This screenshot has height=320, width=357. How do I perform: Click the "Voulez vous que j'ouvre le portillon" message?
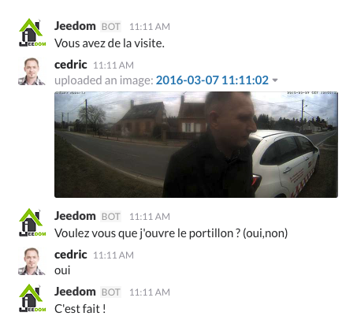coord(171,233)
